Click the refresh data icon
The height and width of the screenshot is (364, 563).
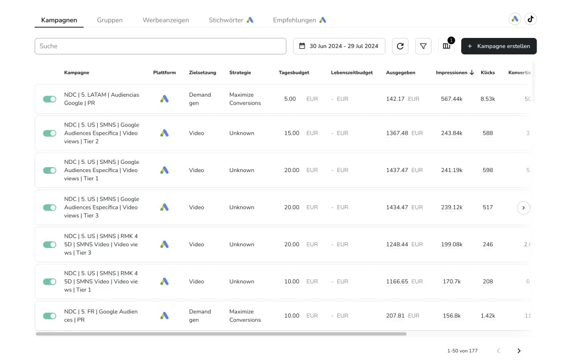(400, 46)
